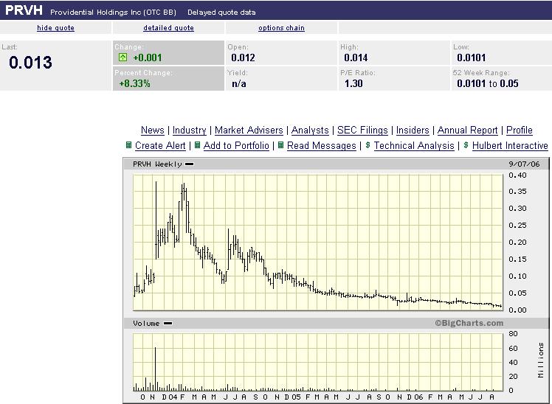This screenshot has height=404, width=552.
Task: View the Annual Report link
Action: [x=468, y=130]
